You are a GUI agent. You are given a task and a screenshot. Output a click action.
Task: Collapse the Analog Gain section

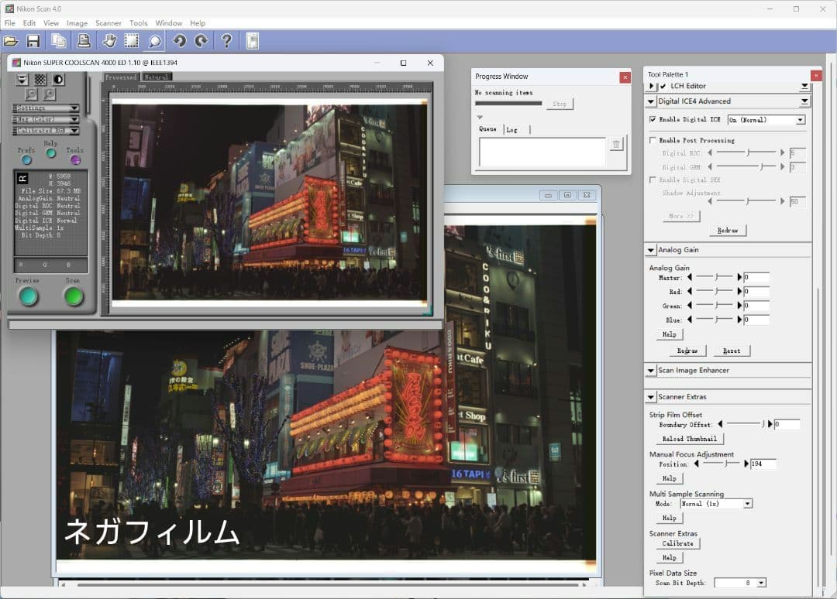click(650, 250)
